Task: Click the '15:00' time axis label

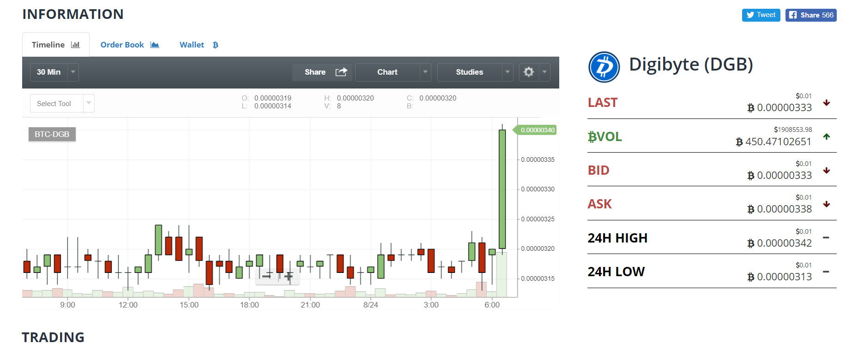Action: (189, 305)
